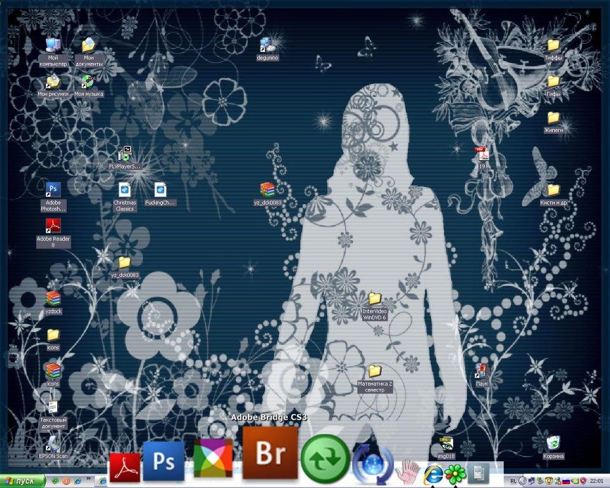Viewport: 610px width, 488px height.
Task: Select the EPSON Scan desktop shortcut
Action: [x=53, y=444]
